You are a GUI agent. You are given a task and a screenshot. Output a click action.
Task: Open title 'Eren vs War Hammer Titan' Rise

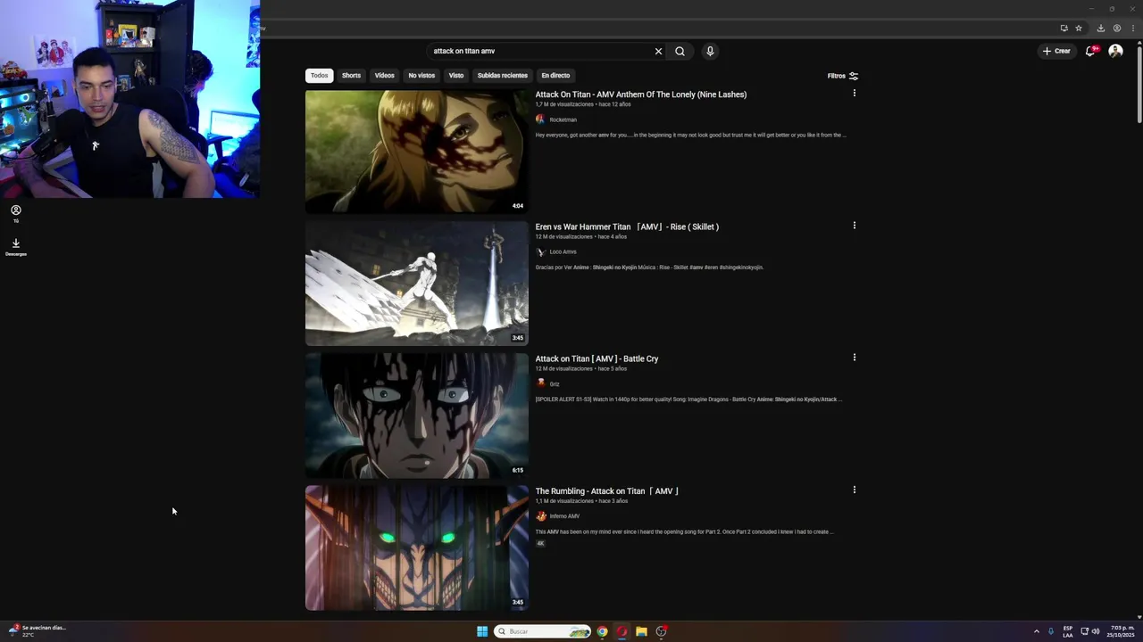[627, 226]
